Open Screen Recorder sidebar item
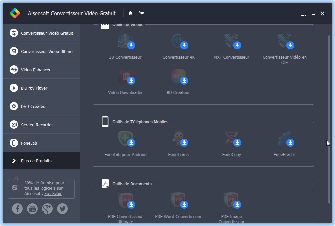Image resolution: width=335 pixels, height=226 pixels. (x=42, y=125)
